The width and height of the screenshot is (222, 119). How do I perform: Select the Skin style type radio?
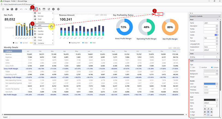[x=191, y=67]
